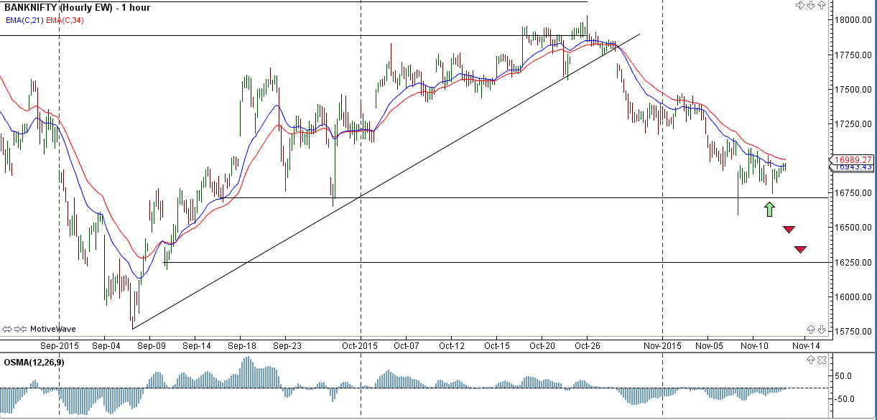
Task: Click the MotiveWave watermark text
Action: [52, 329]
